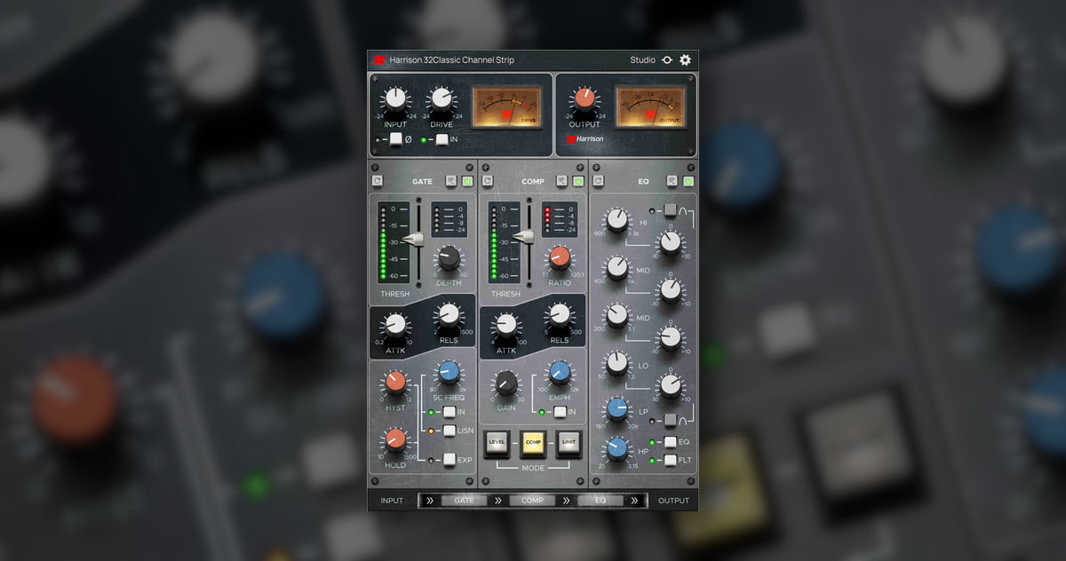The width and height of the screenshot is (1066, 561).
Task: Toggle the EQ section power button
Action: click(688, 181)
